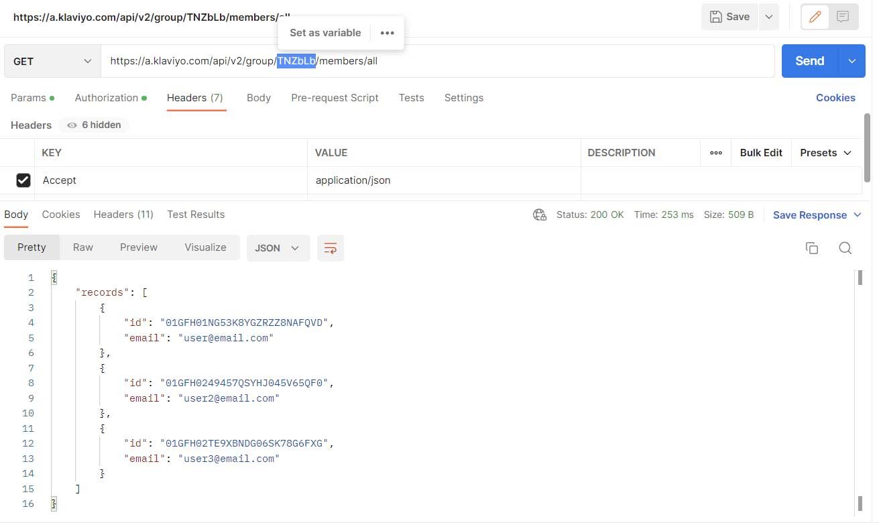Open the Params tab
The width and height of the screenshot is (879, 523).
pos(32,97)
